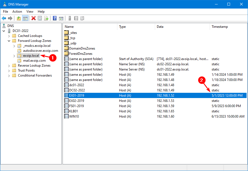Sort records by Timestamp column header

click(x=220, y=27)
